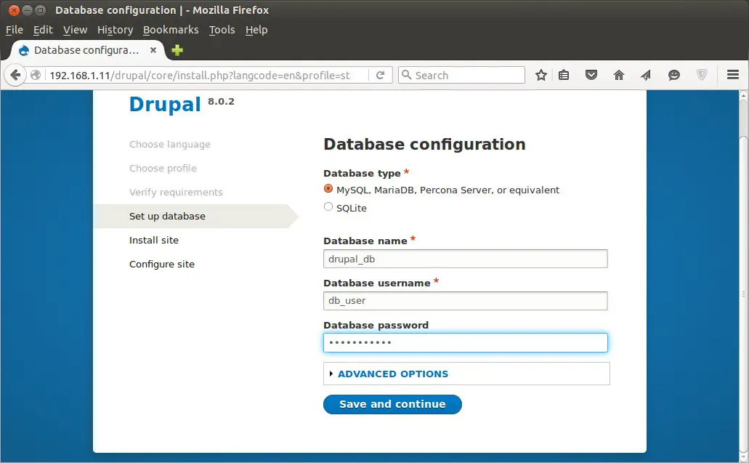Open the Help menu

pos(256,30)
